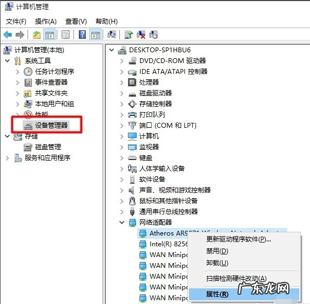Click the Properties sheet toolbar icon

click(65, 35)
